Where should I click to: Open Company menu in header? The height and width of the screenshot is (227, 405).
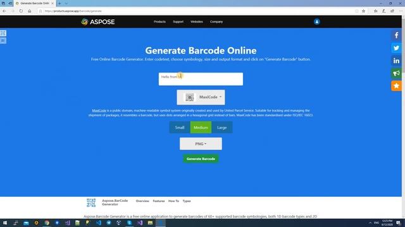point(216,21)
